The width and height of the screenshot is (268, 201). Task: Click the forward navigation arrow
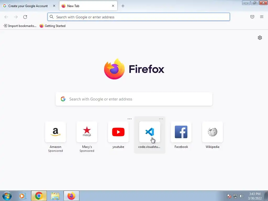(16, 17)
